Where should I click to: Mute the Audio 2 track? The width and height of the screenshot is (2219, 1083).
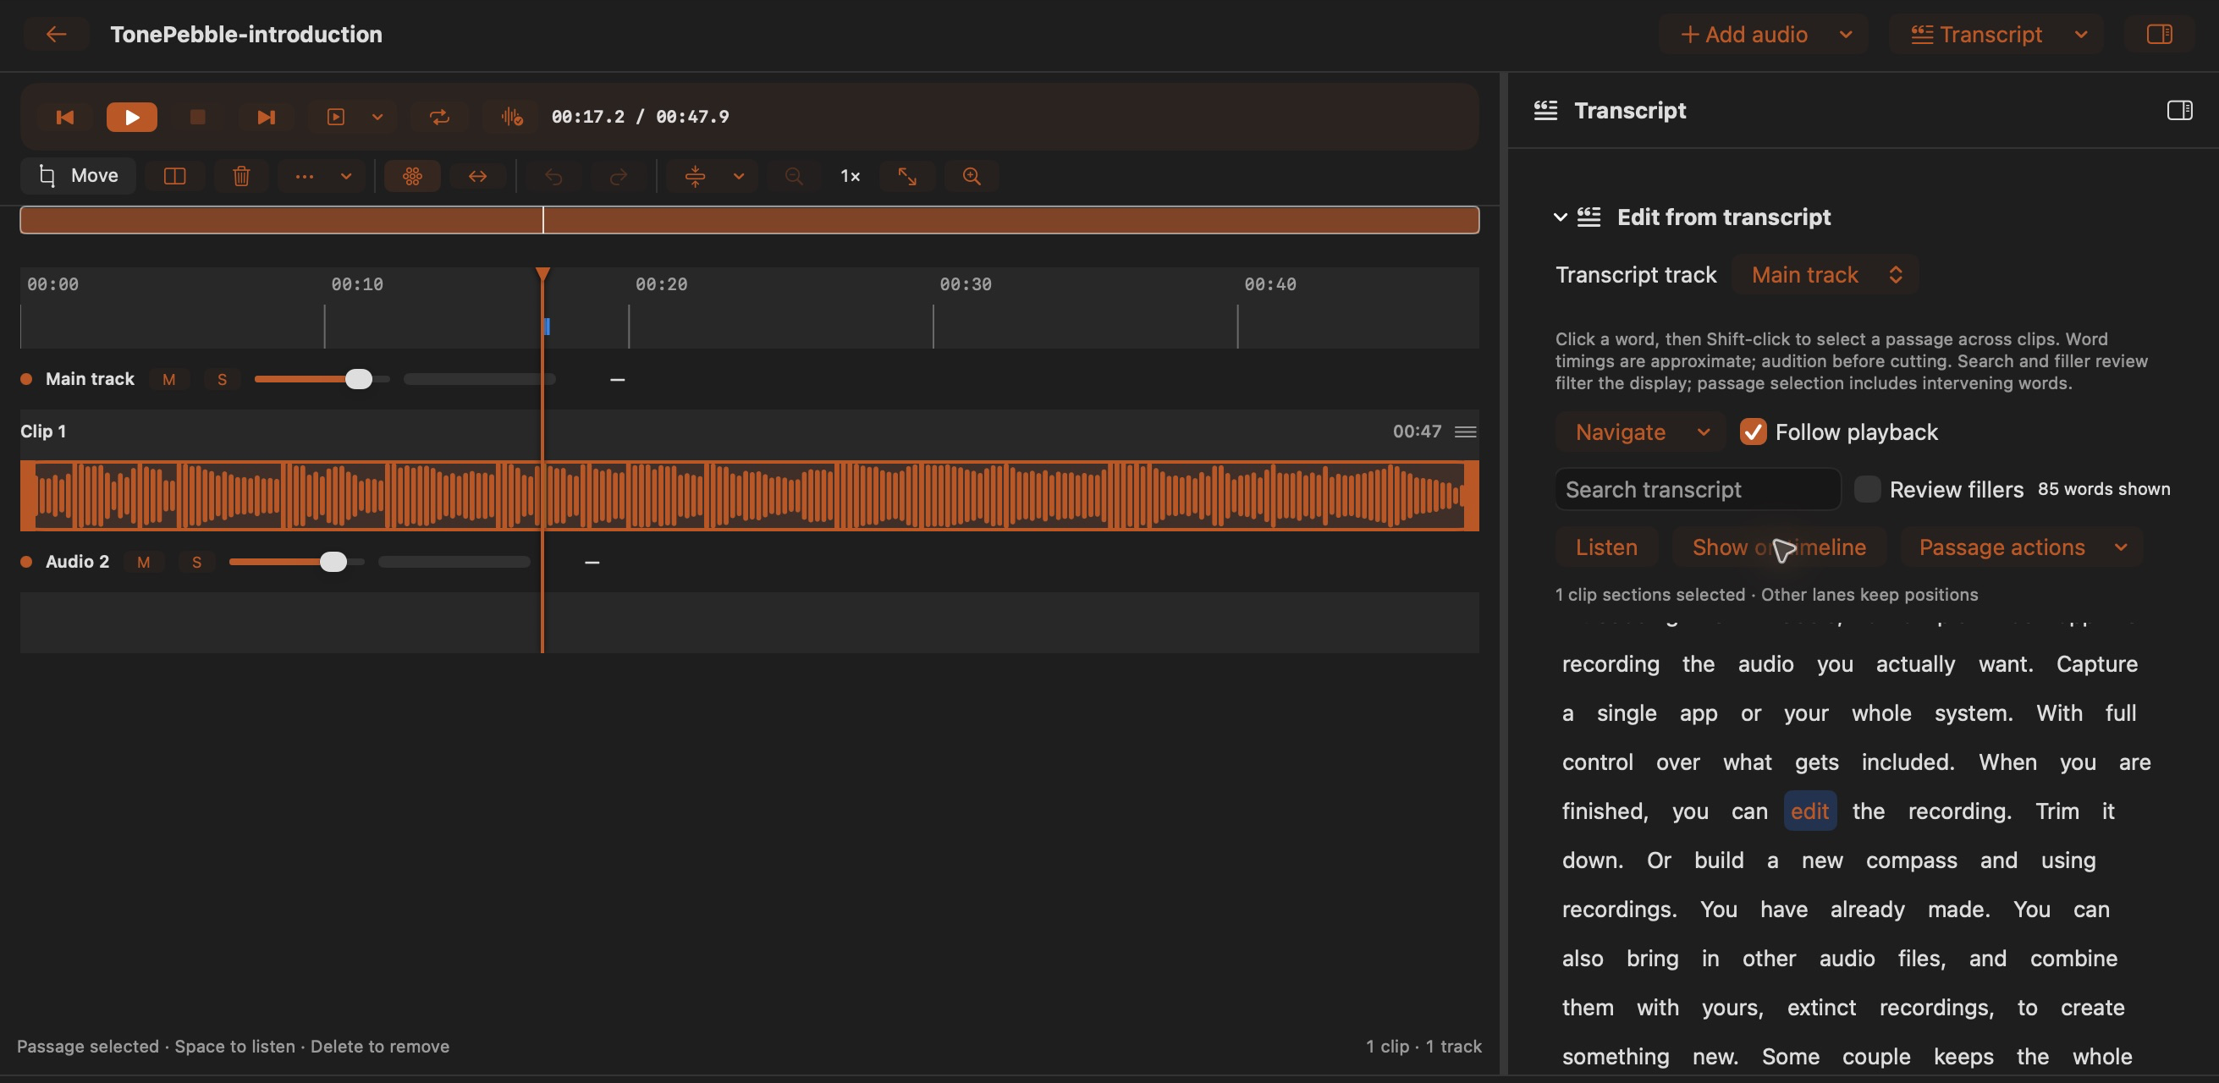(144, 562)
